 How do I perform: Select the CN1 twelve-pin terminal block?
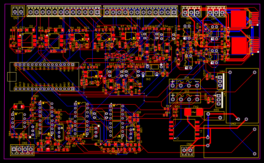click(x=140, y=11)
